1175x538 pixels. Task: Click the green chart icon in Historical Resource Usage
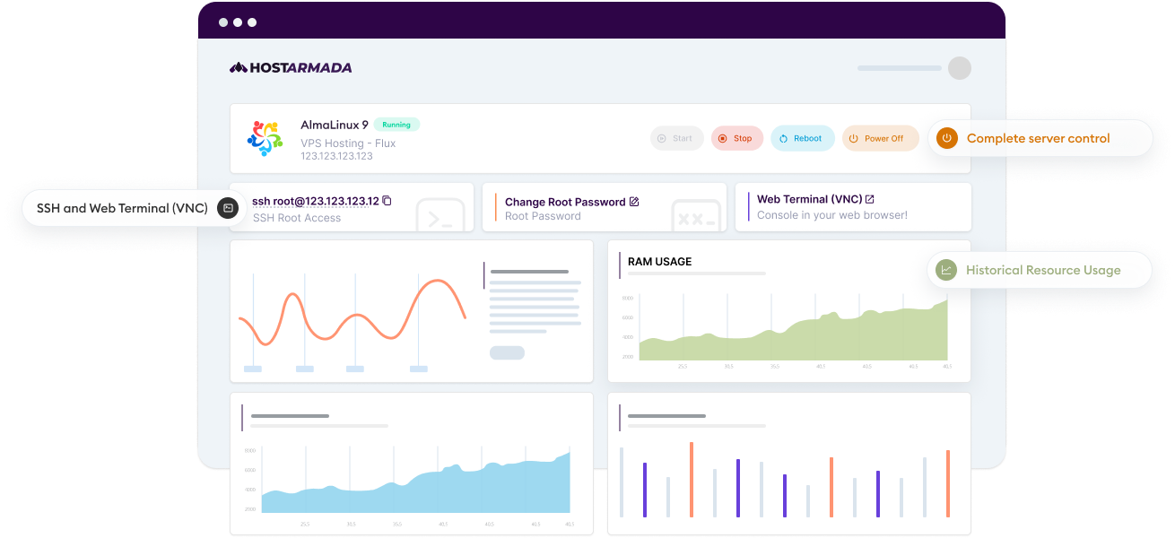[945, 270]
